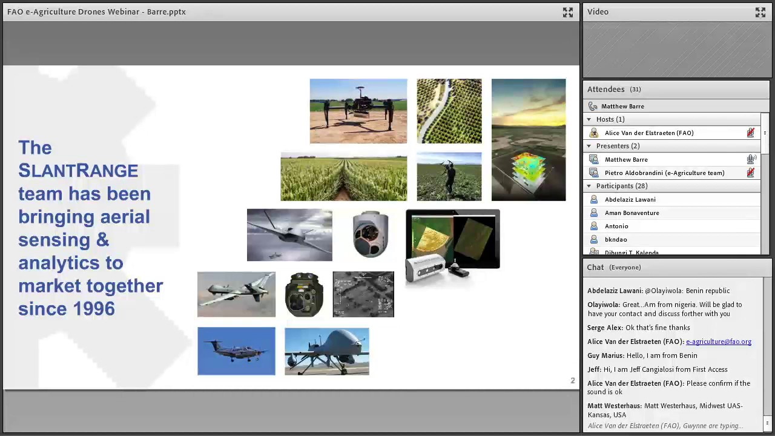Screen dimensions: 775x436
Task: Open the e-agriculture@fao.org link in chat
Action: click(718, 342)
